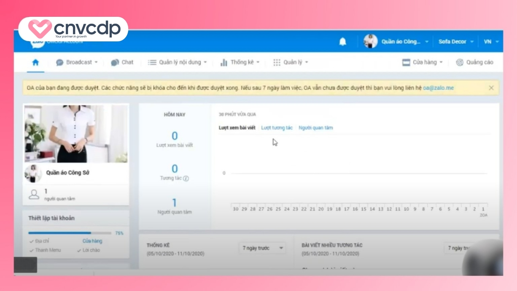Screen dimensions: 517x291
Task: Select the Lượt xem bài viết tab
Action: coord(237,128)
